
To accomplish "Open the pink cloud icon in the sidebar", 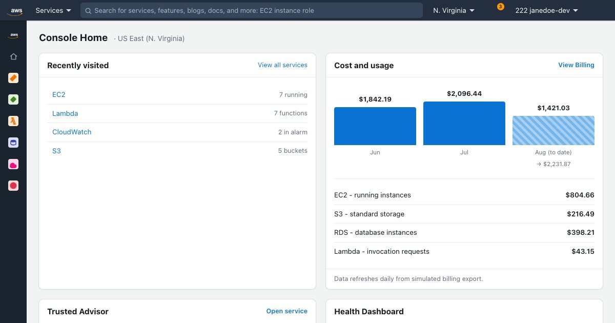I will pos(13,164).
